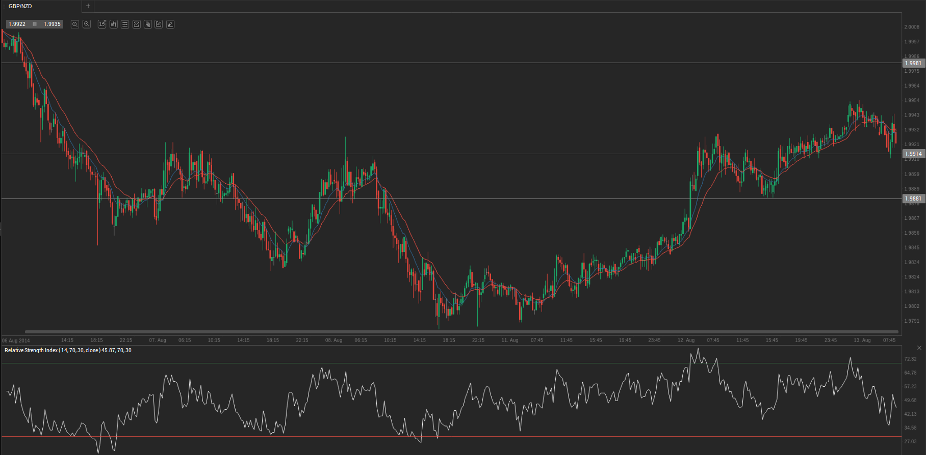Open the 15-minute timeframe selector

pyautogui.click(x=102, y=24)
